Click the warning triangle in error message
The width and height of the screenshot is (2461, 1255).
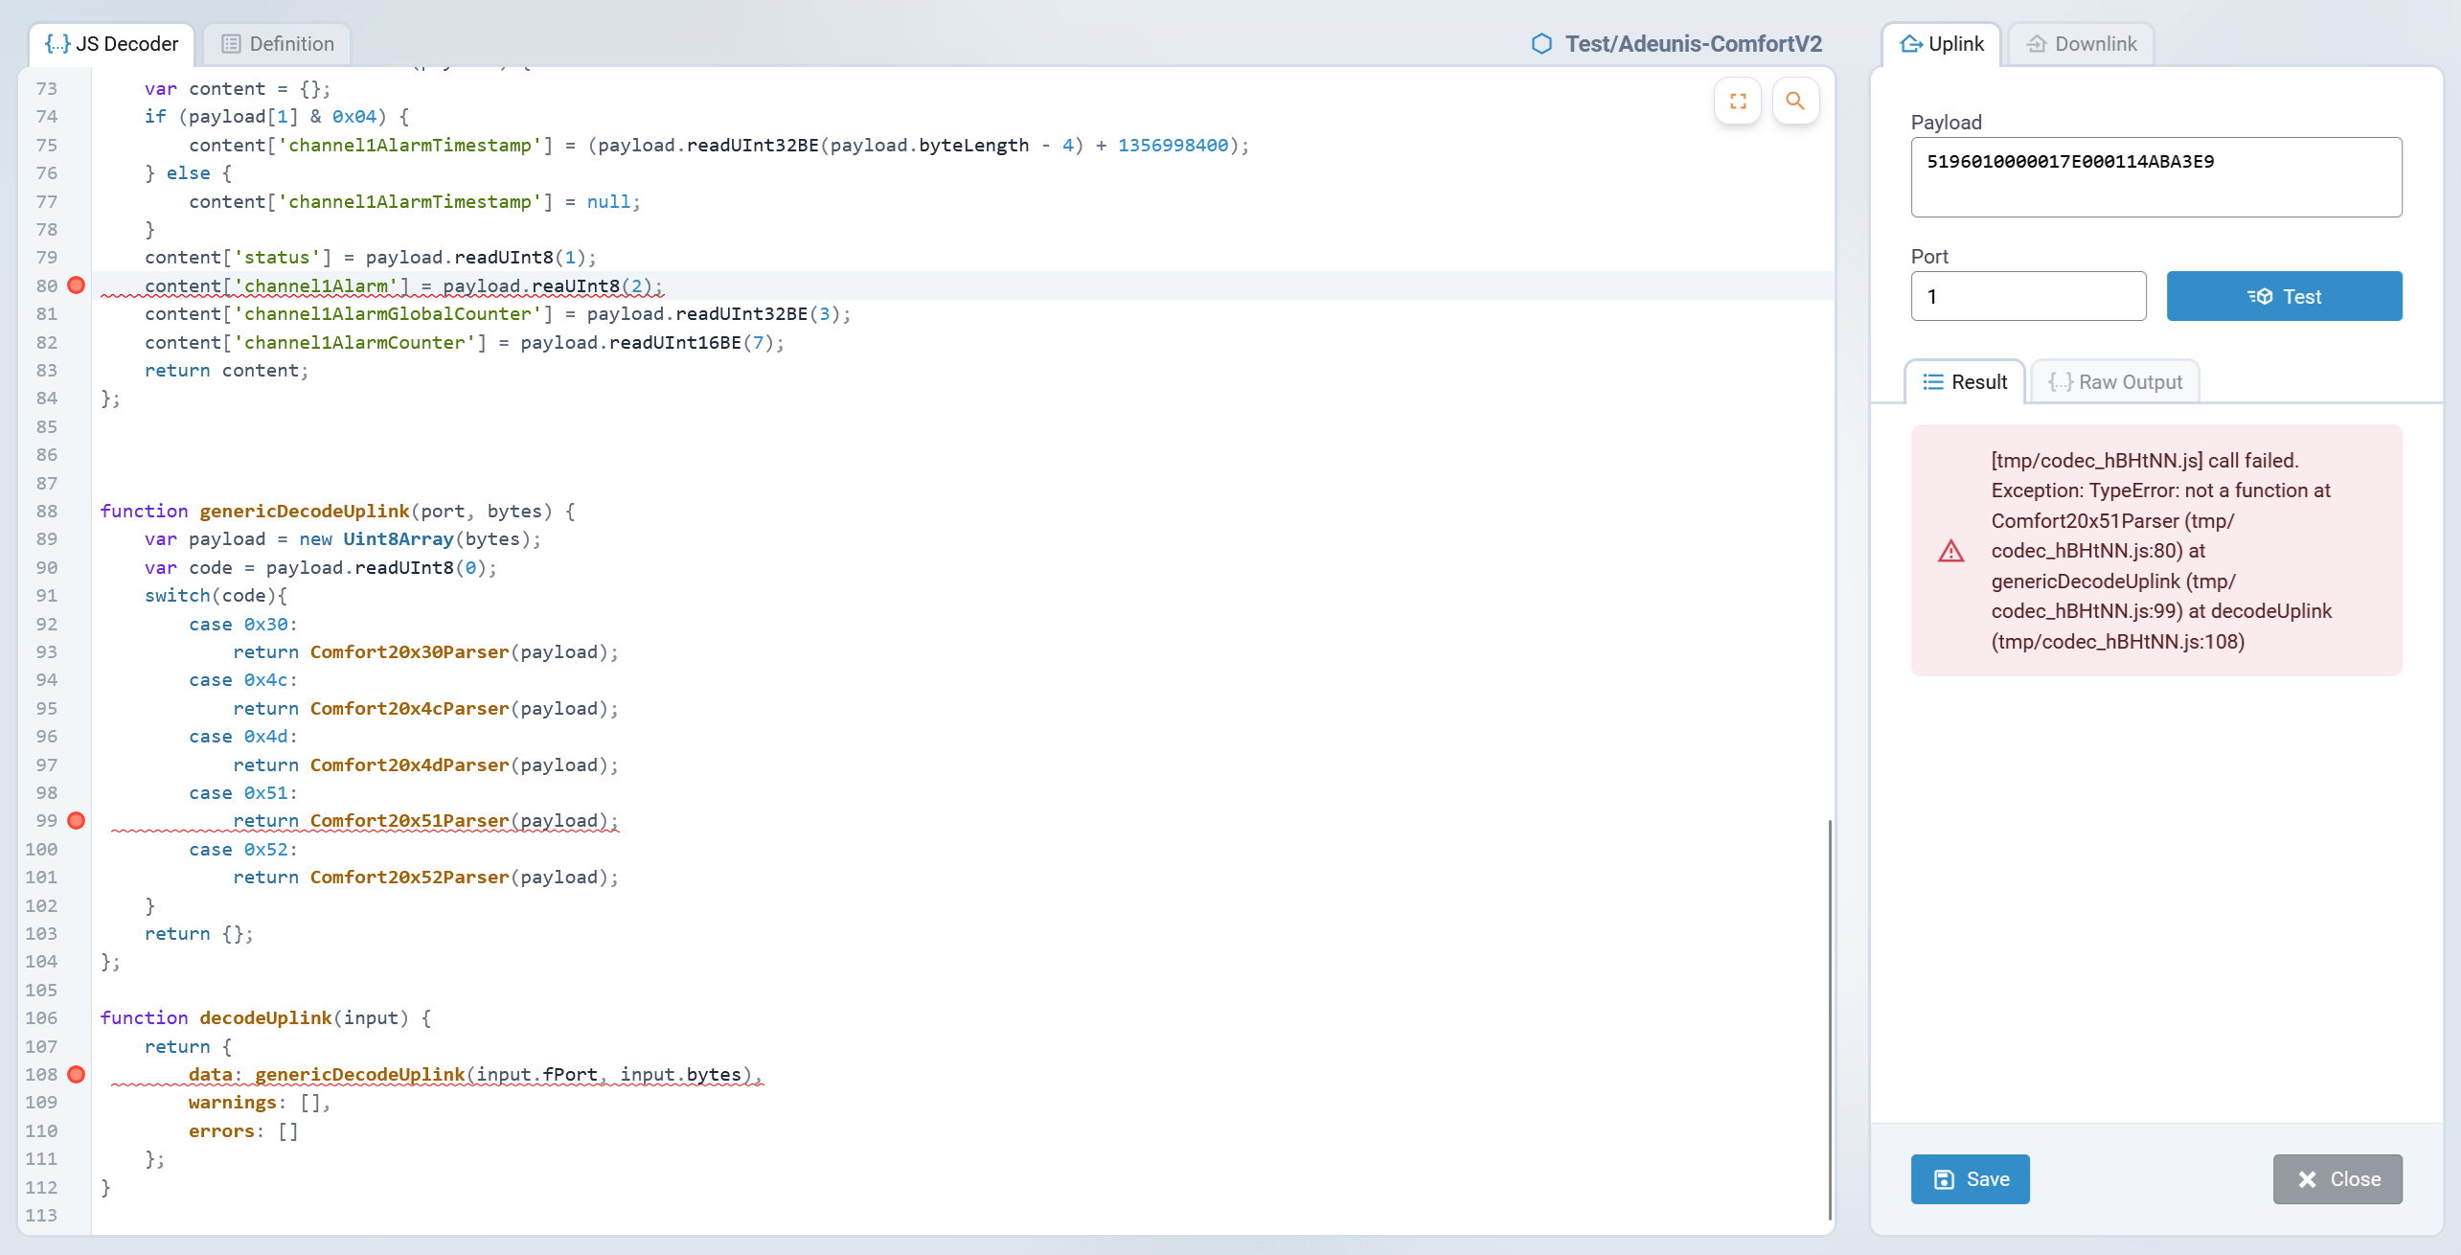(x=1950, y=552)
